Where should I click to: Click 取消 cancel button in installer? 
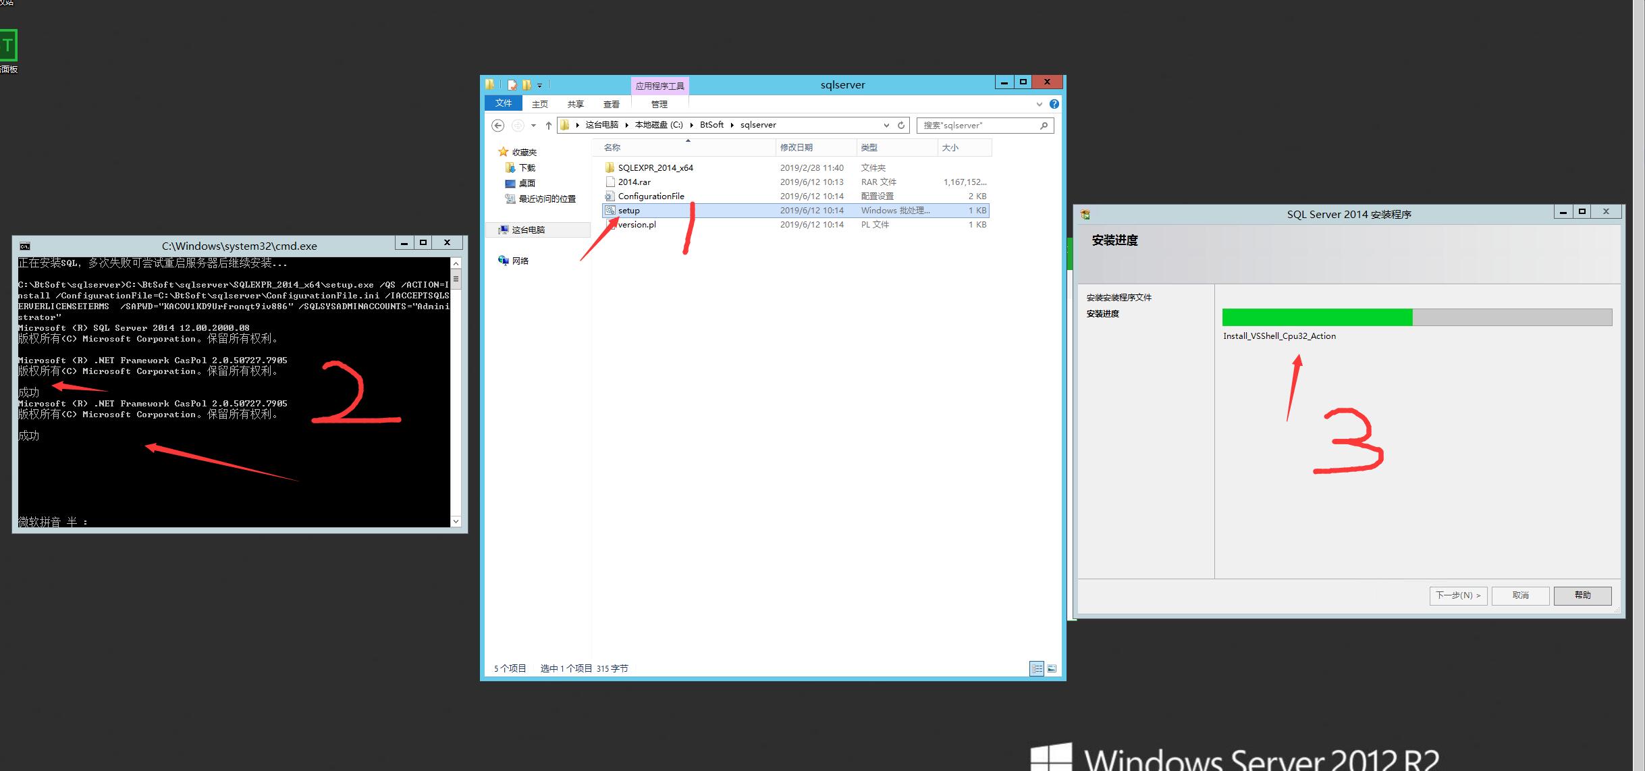(1522, 595)
